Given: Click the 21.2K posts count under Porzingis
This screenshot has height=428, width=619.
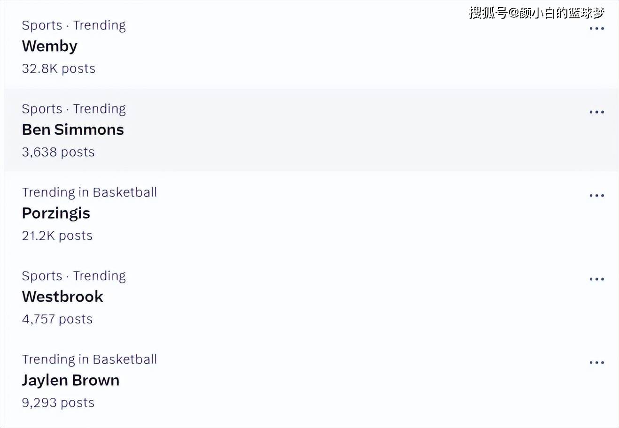Looking at the screenshot, I should (x=57, y=236).
